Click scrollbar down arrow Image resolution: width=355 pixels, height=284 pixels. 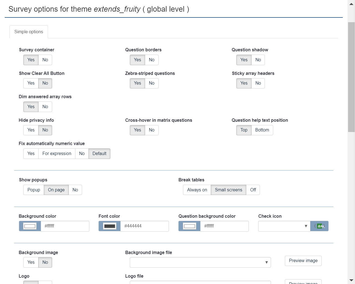coord(351,280)
